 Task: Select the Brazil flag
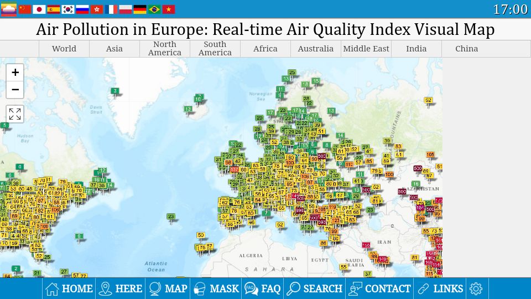[x=154, y=9]
